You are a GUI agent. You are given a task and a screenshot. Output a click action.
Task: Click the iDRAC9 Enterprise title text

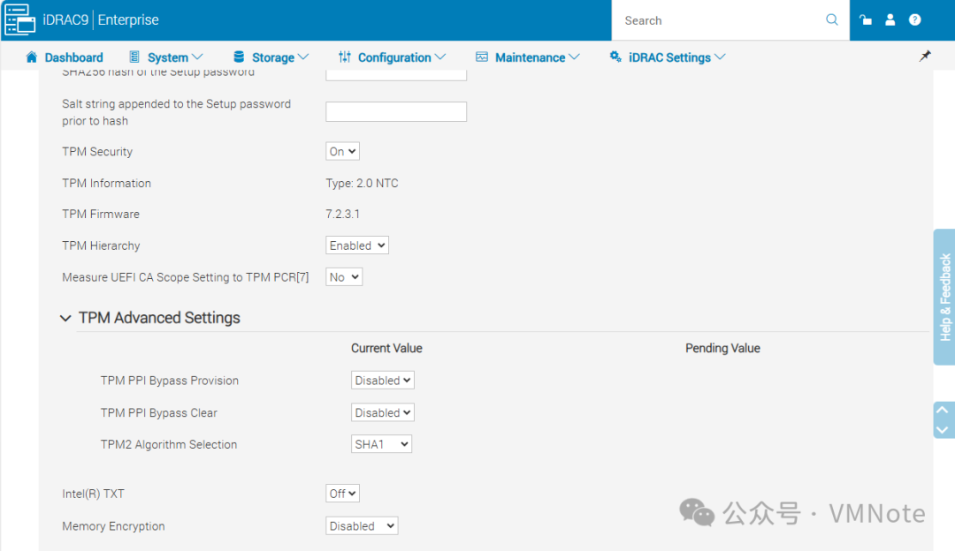[101, 20]
